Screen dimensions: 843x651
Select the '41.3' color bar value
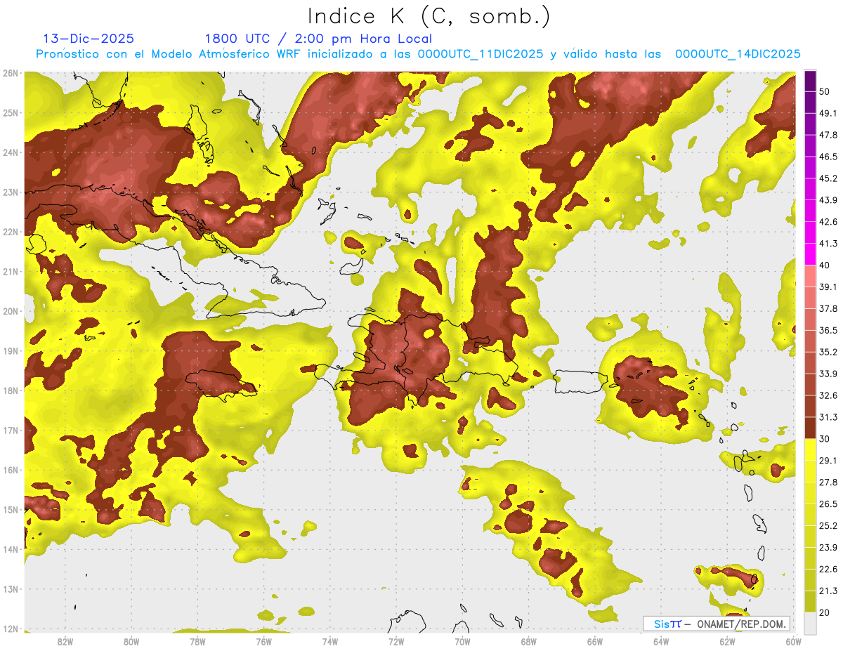tap(828, 243)
